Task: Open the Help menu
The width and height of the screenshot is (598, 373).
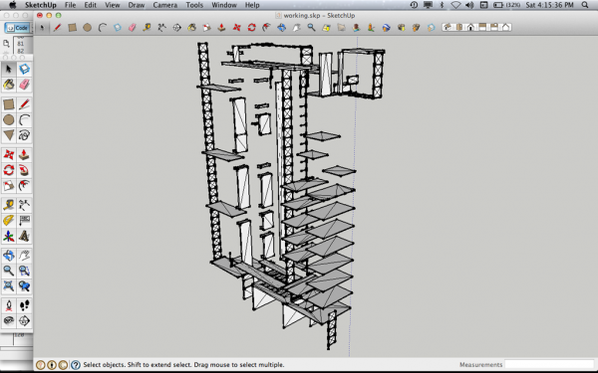Action: click(252, 5)
